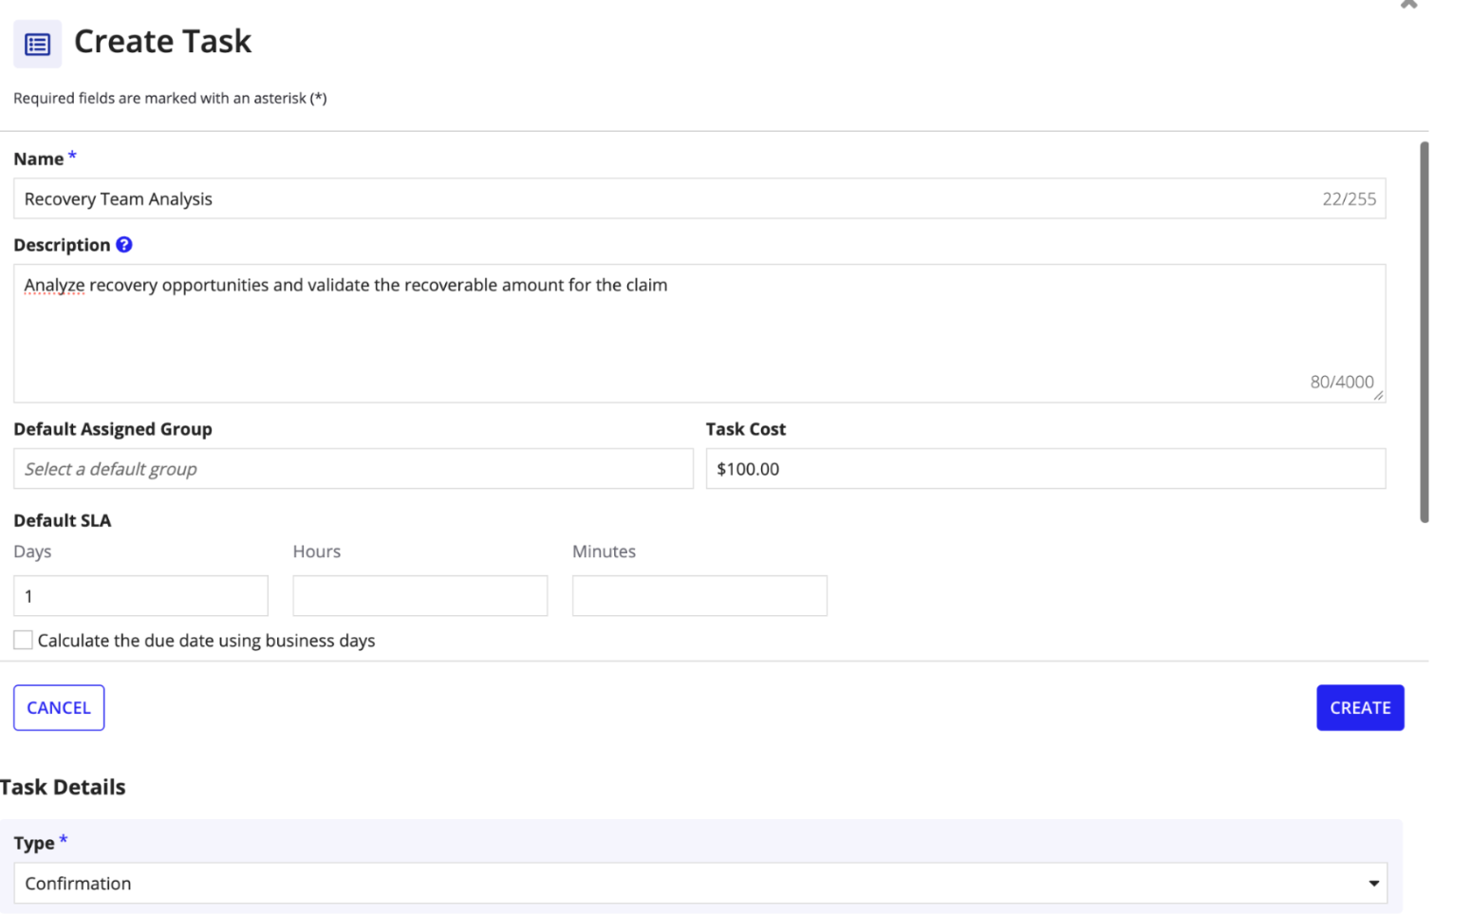Enable calculate due date using business days

[23, 641]
